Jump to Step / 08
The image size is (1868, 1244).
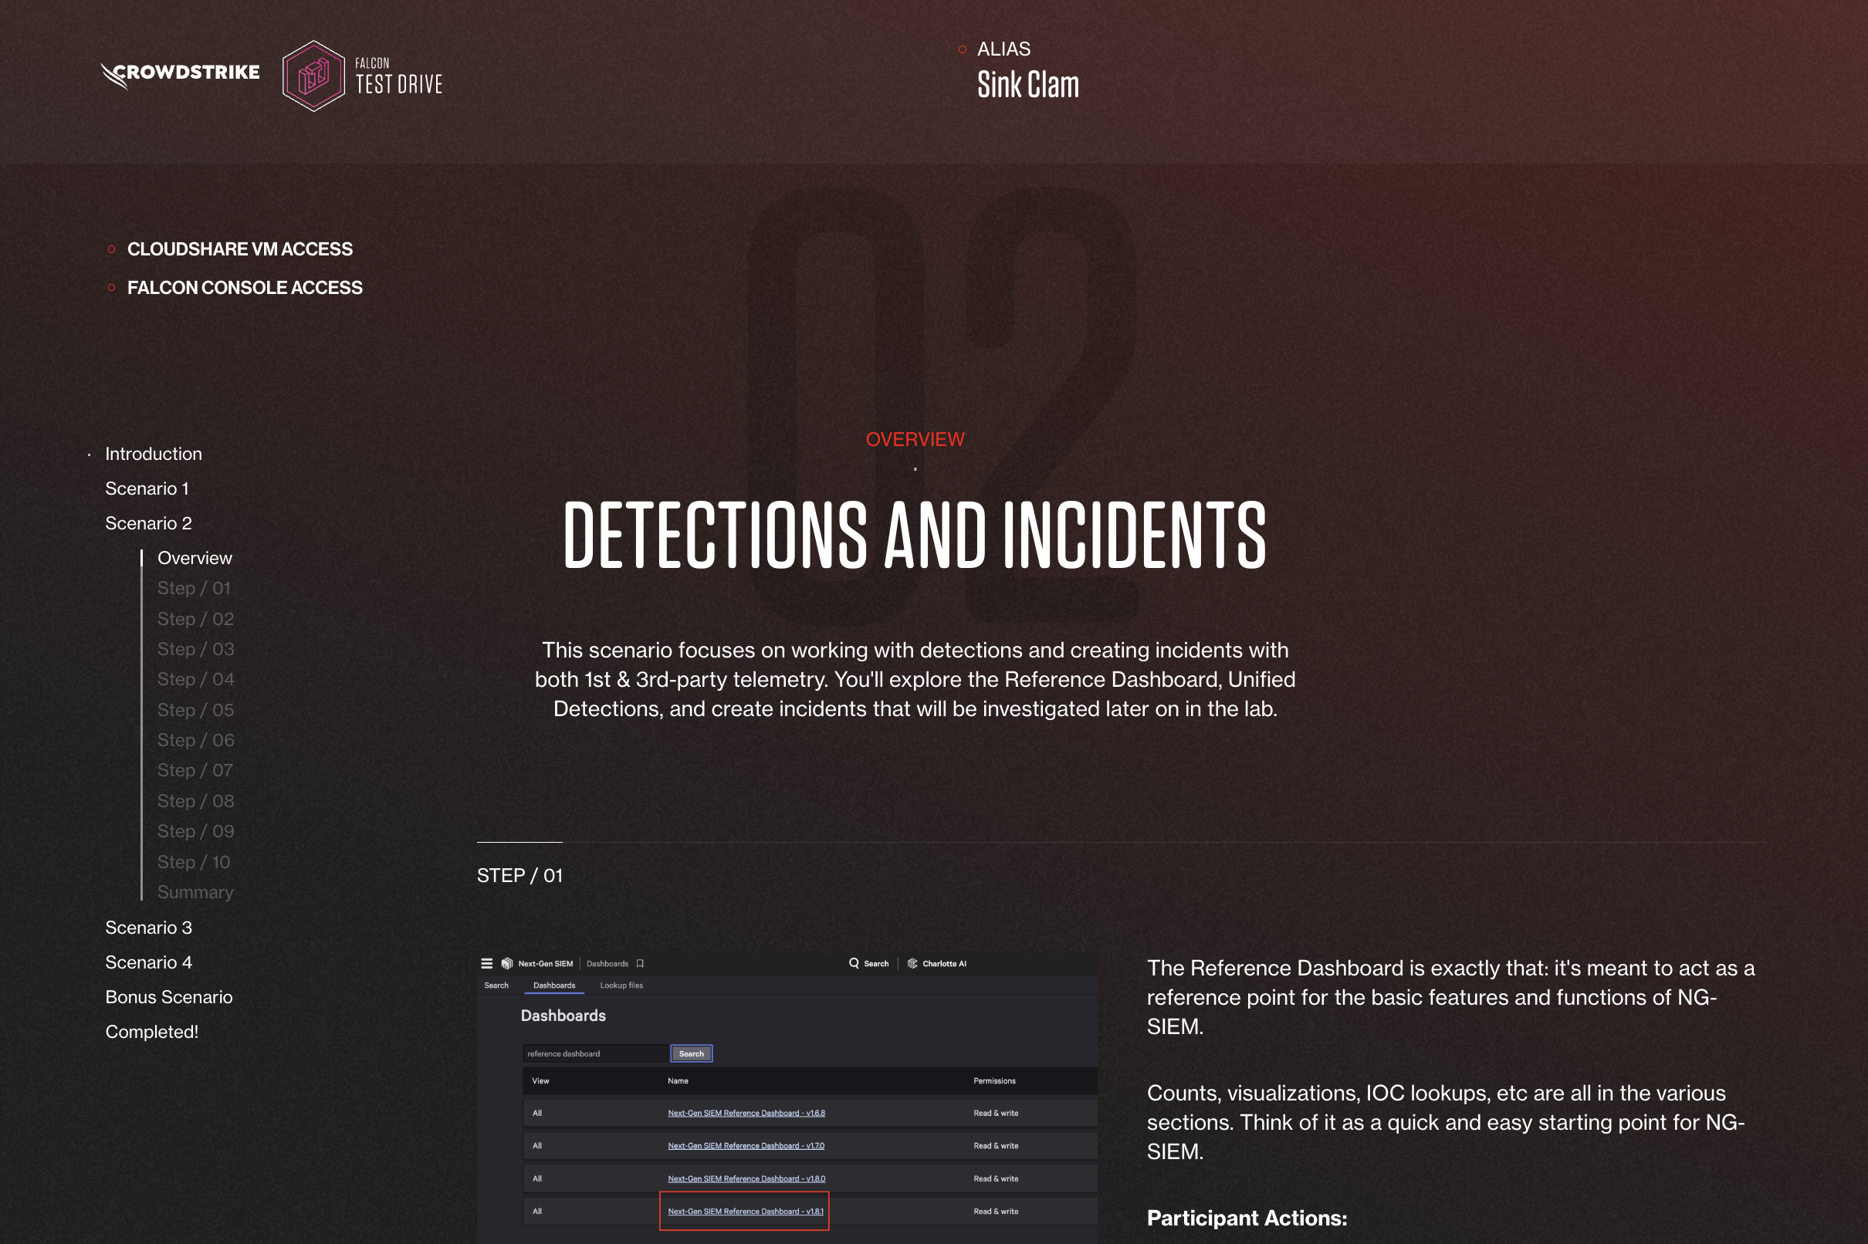pyautogui.click(x=195, y=801)
